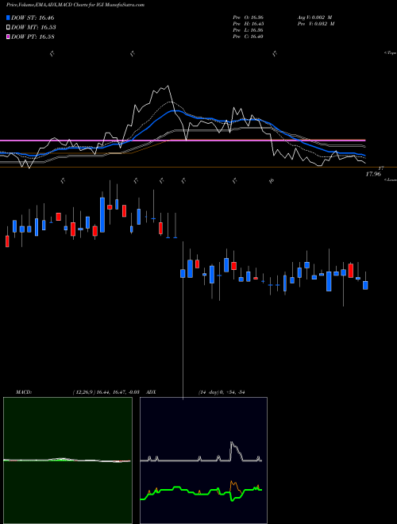The height and width of the screenshot is (524, 397).
Task: Click the '<Lows' label below 17.96
Action: pyautogui.click(x=390, y=179)
